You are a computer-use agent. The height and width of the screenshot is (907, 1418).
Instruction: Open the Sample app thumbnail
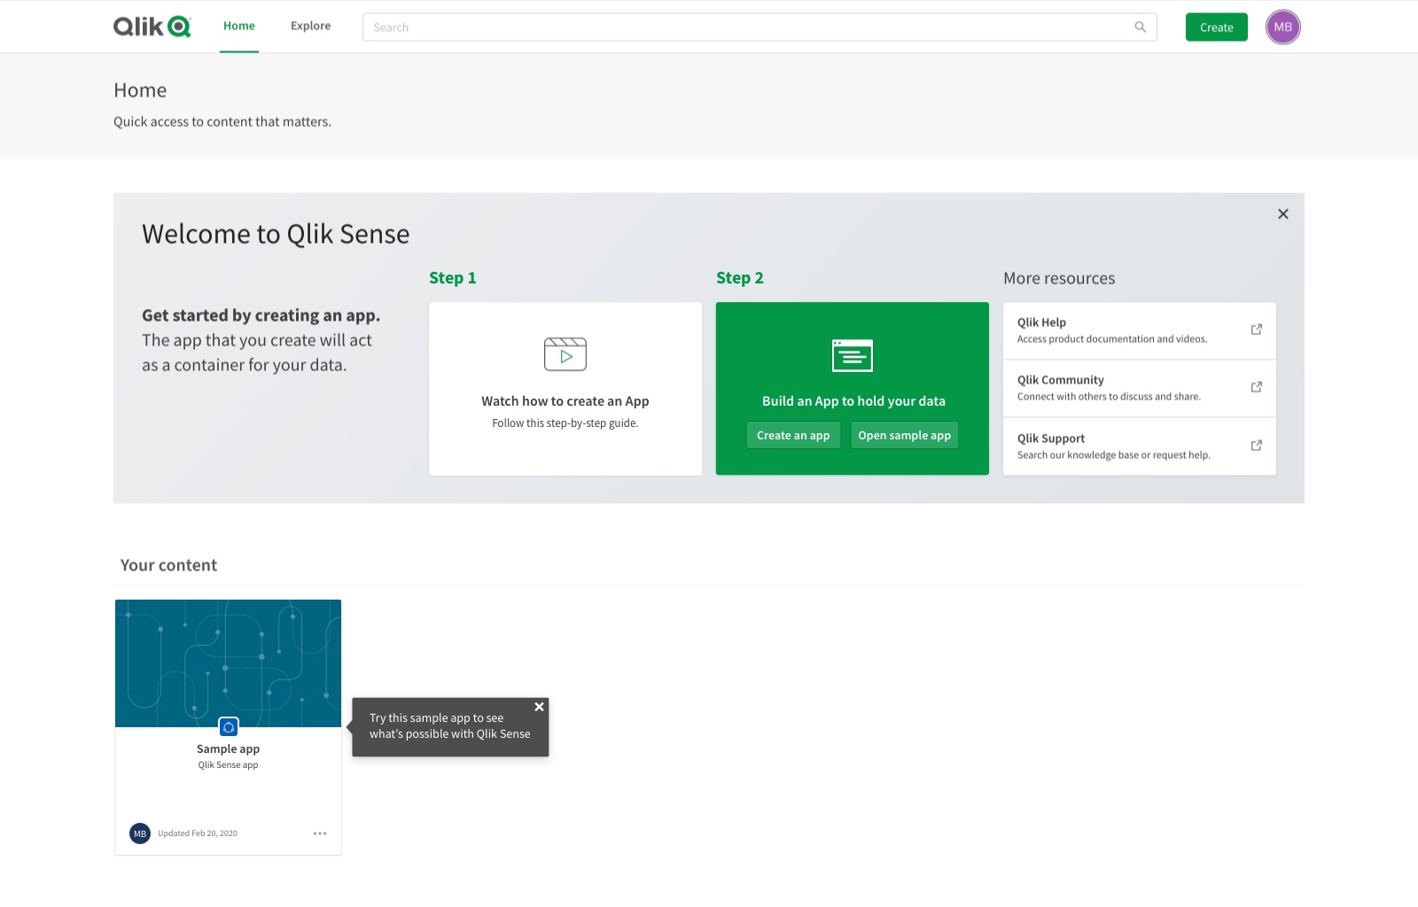228,663
